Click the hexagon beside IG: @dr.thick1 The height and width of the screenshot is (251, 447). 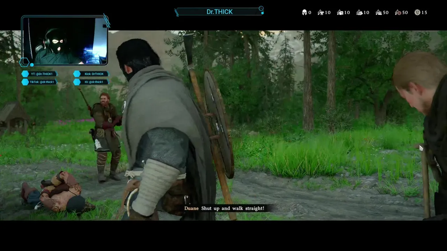pos(77,82)
